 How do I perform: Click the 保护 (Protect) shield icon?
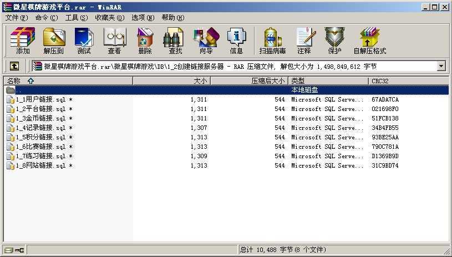click(x=334, y=41)
